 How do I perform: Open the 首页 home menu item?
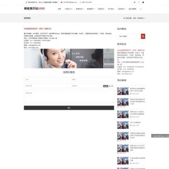tap(60, 9)
